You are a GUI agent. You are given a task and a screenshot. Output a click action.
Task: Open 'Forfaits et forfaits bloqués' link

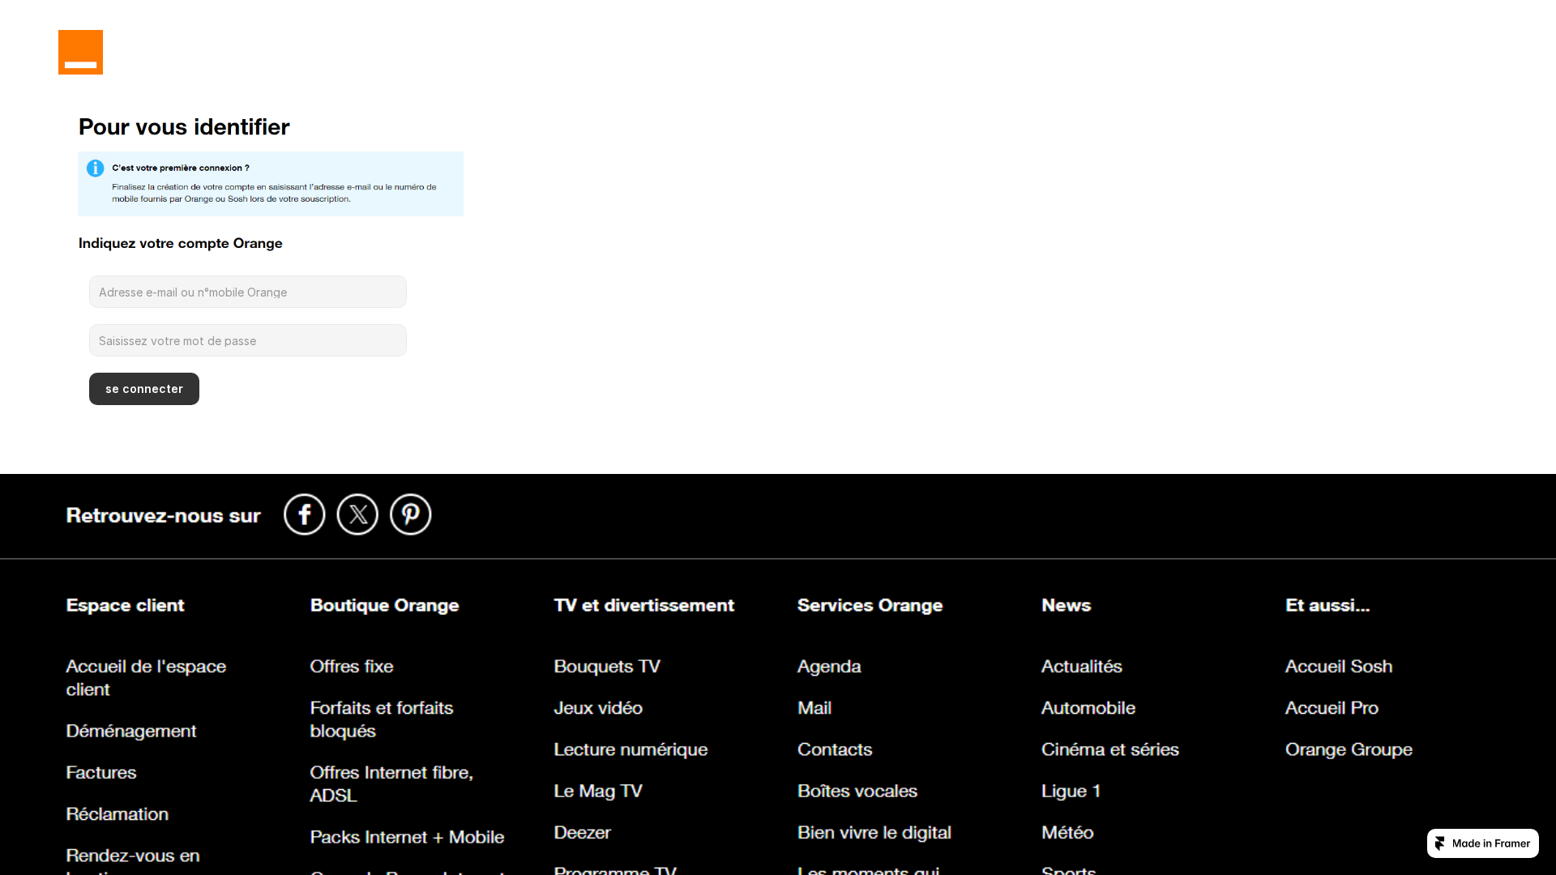click(382, 719)
